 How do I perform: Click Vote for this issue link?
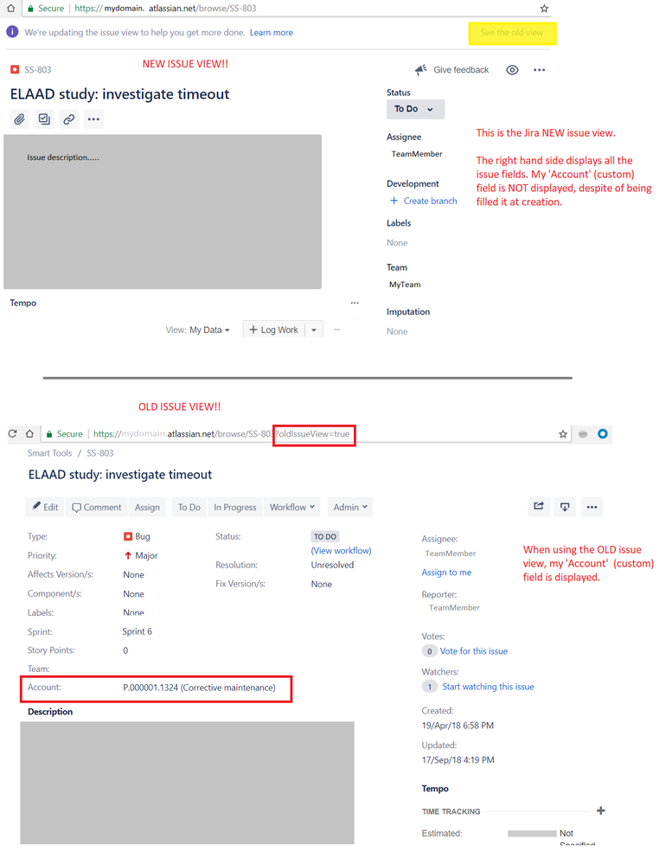point(474,651)
